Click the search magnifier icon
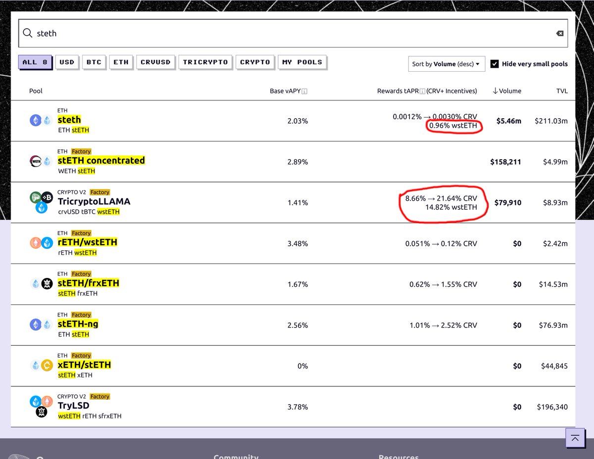The image size is (594, 459). pyautogui.click(x=27, y=33)
